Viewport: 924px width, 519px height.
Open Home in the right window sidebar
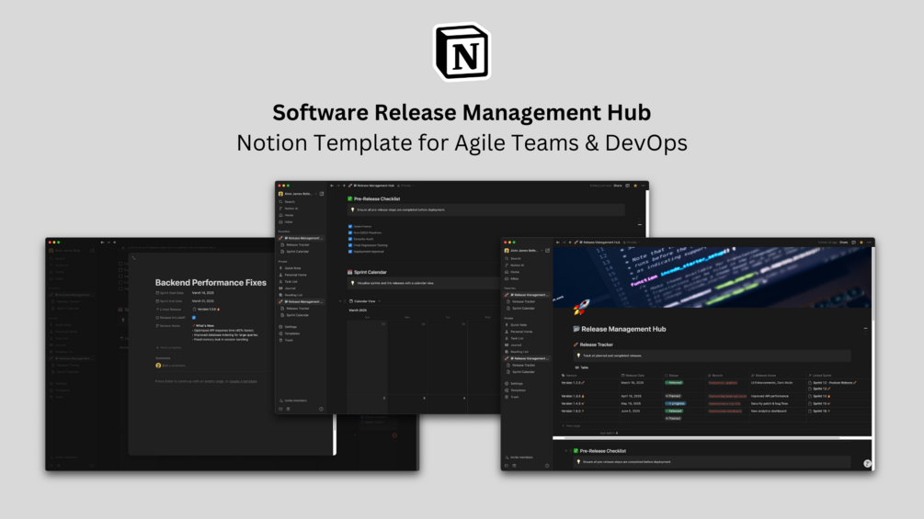point(513,272)
